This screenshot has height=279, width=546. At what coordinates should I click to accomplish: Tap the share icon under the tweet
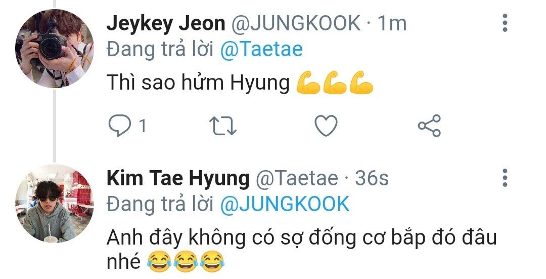tap(429, 126)
